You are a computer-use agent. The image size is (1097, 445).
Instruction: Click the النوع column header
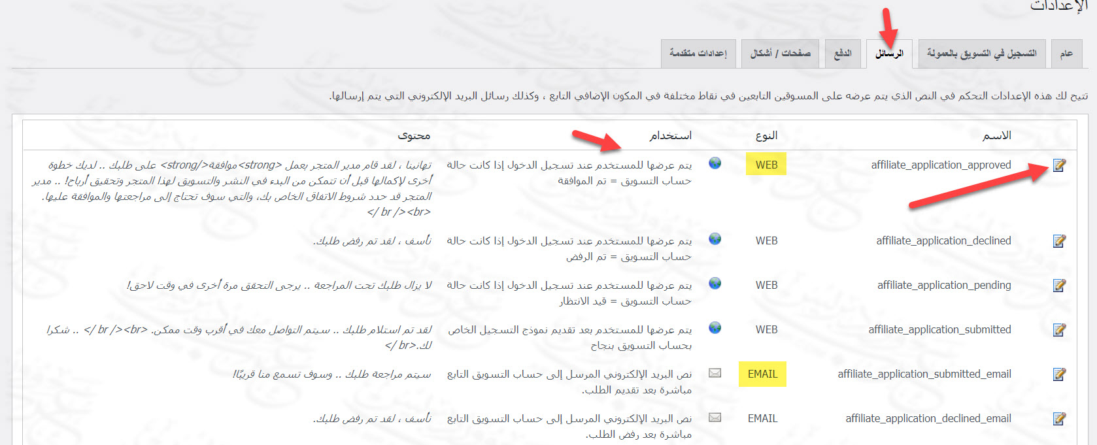(x=766, y=136)
